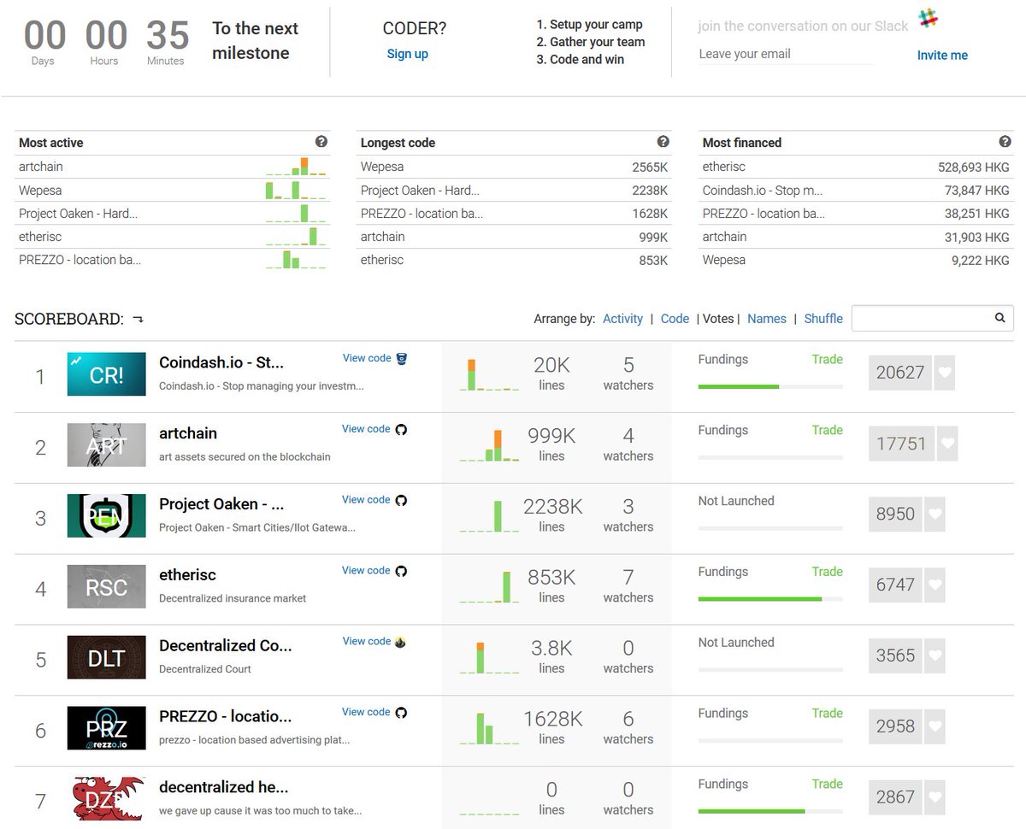Click Coindash.io funding progress bar
1026x829 pixels.
(770, 386)
